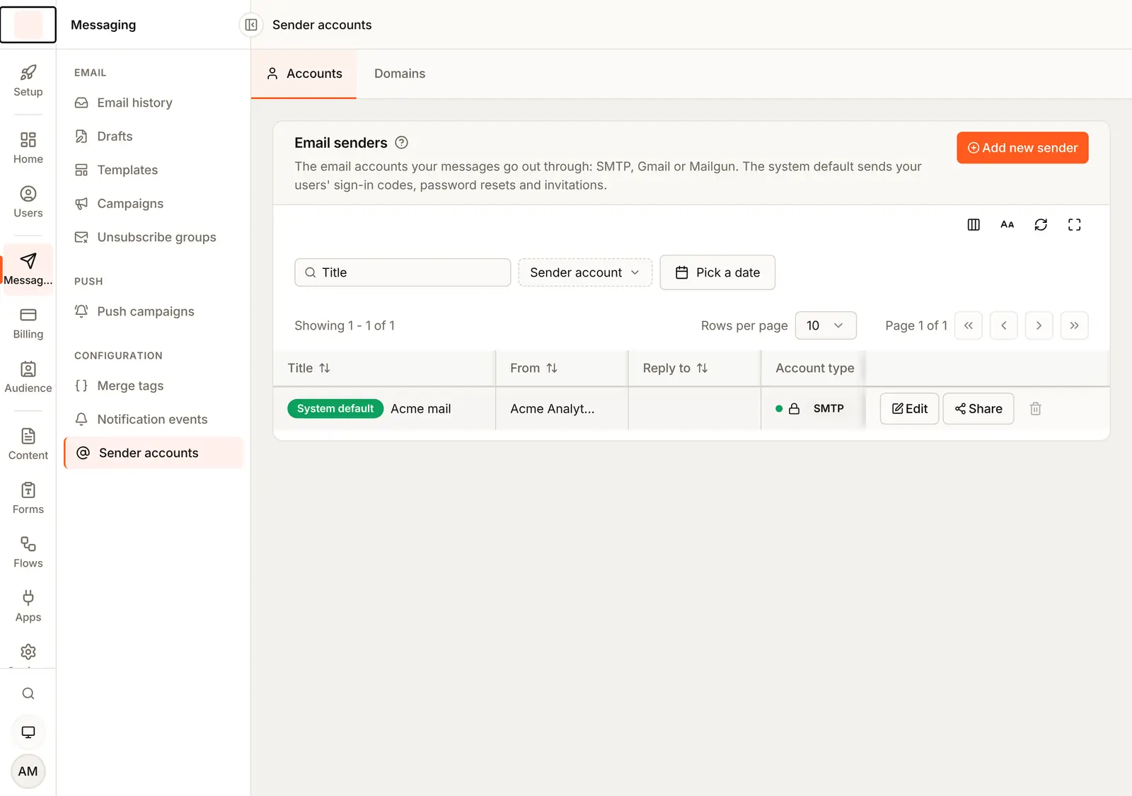The height and width of the screenshot is (796, 1132).
Task: Open Drafts in the Email menu
Action: (x=154, y=137)
